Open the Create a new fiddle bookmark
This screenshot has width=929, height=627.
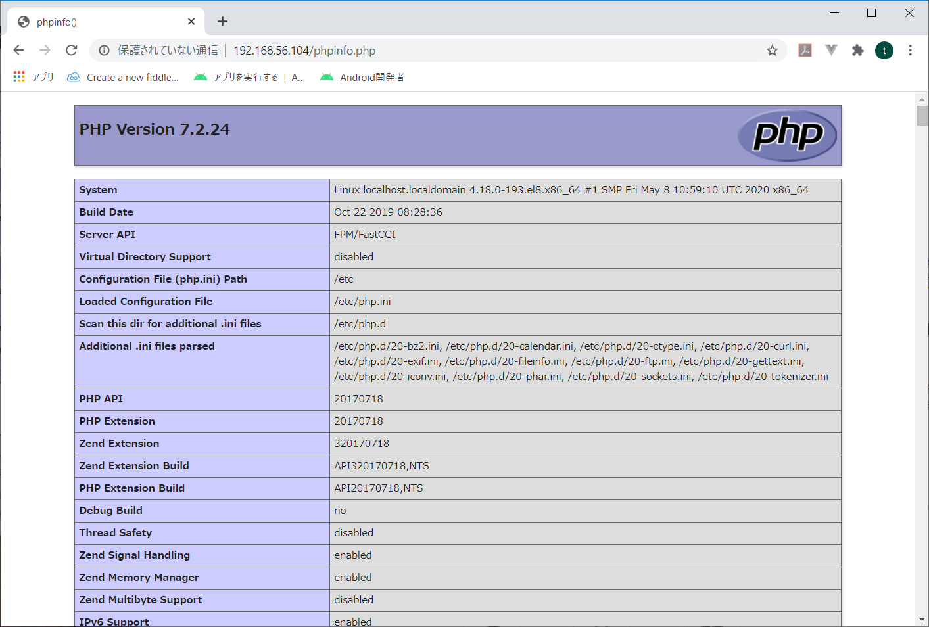pos(123,77)
